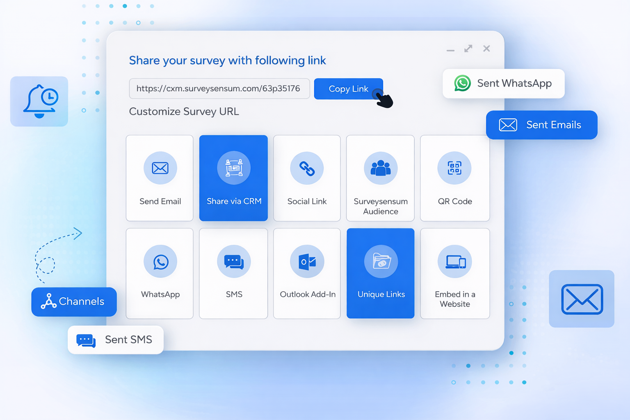The image size is (630, 420).
Task: Click the Sent SMS notification badge
Action: coord(115,340)
